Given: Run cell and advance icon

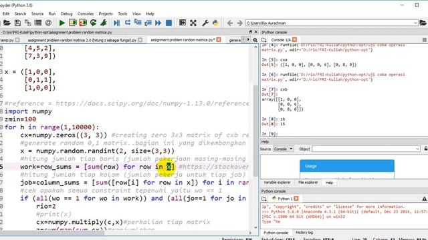Looking at the screenshot, I should pos(83,23).
